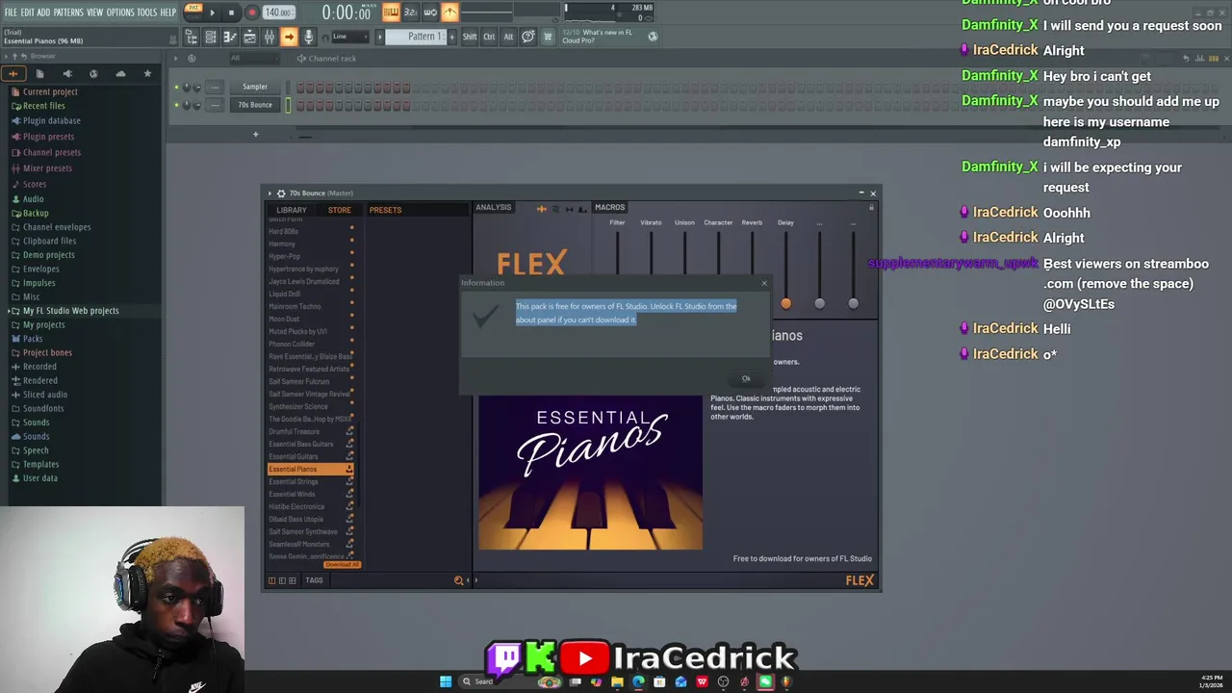Arm the Record button
This screenshot has width=1232, height=693.
coord(251,13)
